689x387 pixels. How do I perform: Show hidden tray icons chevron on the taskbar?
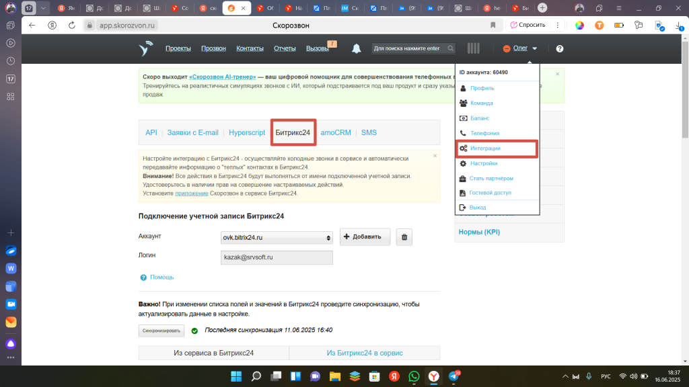click(x=565, y=376)
